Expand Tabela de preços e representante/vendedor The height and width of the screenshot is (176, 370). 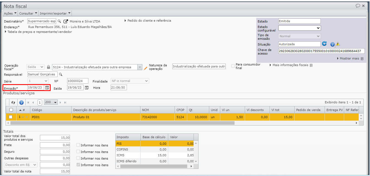[38, 32]
